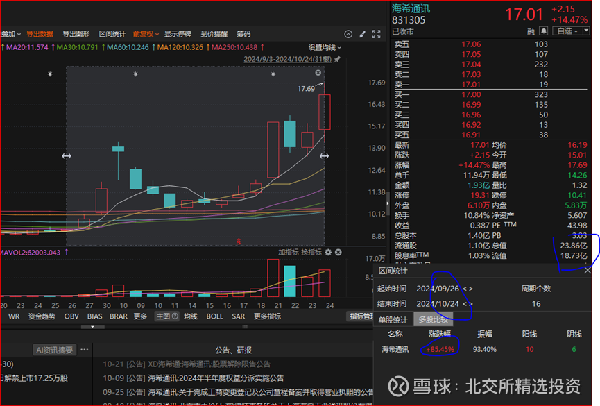The height and width of the screenshot is (406, 600).
Task: Add stock to 自选 watchlist
Action: [567, 31]
